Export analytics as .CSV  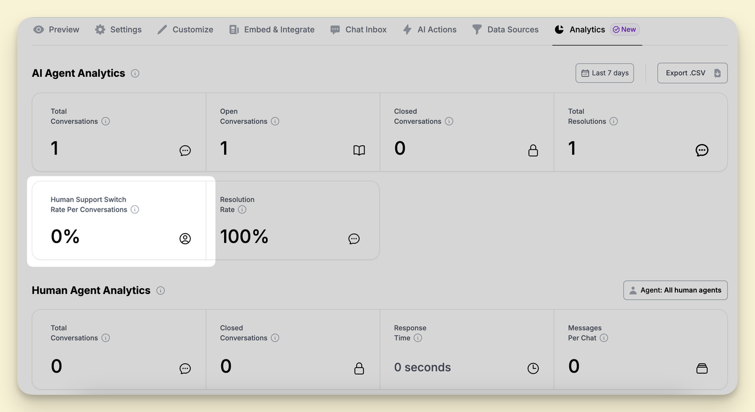click(x=692, y=73)
